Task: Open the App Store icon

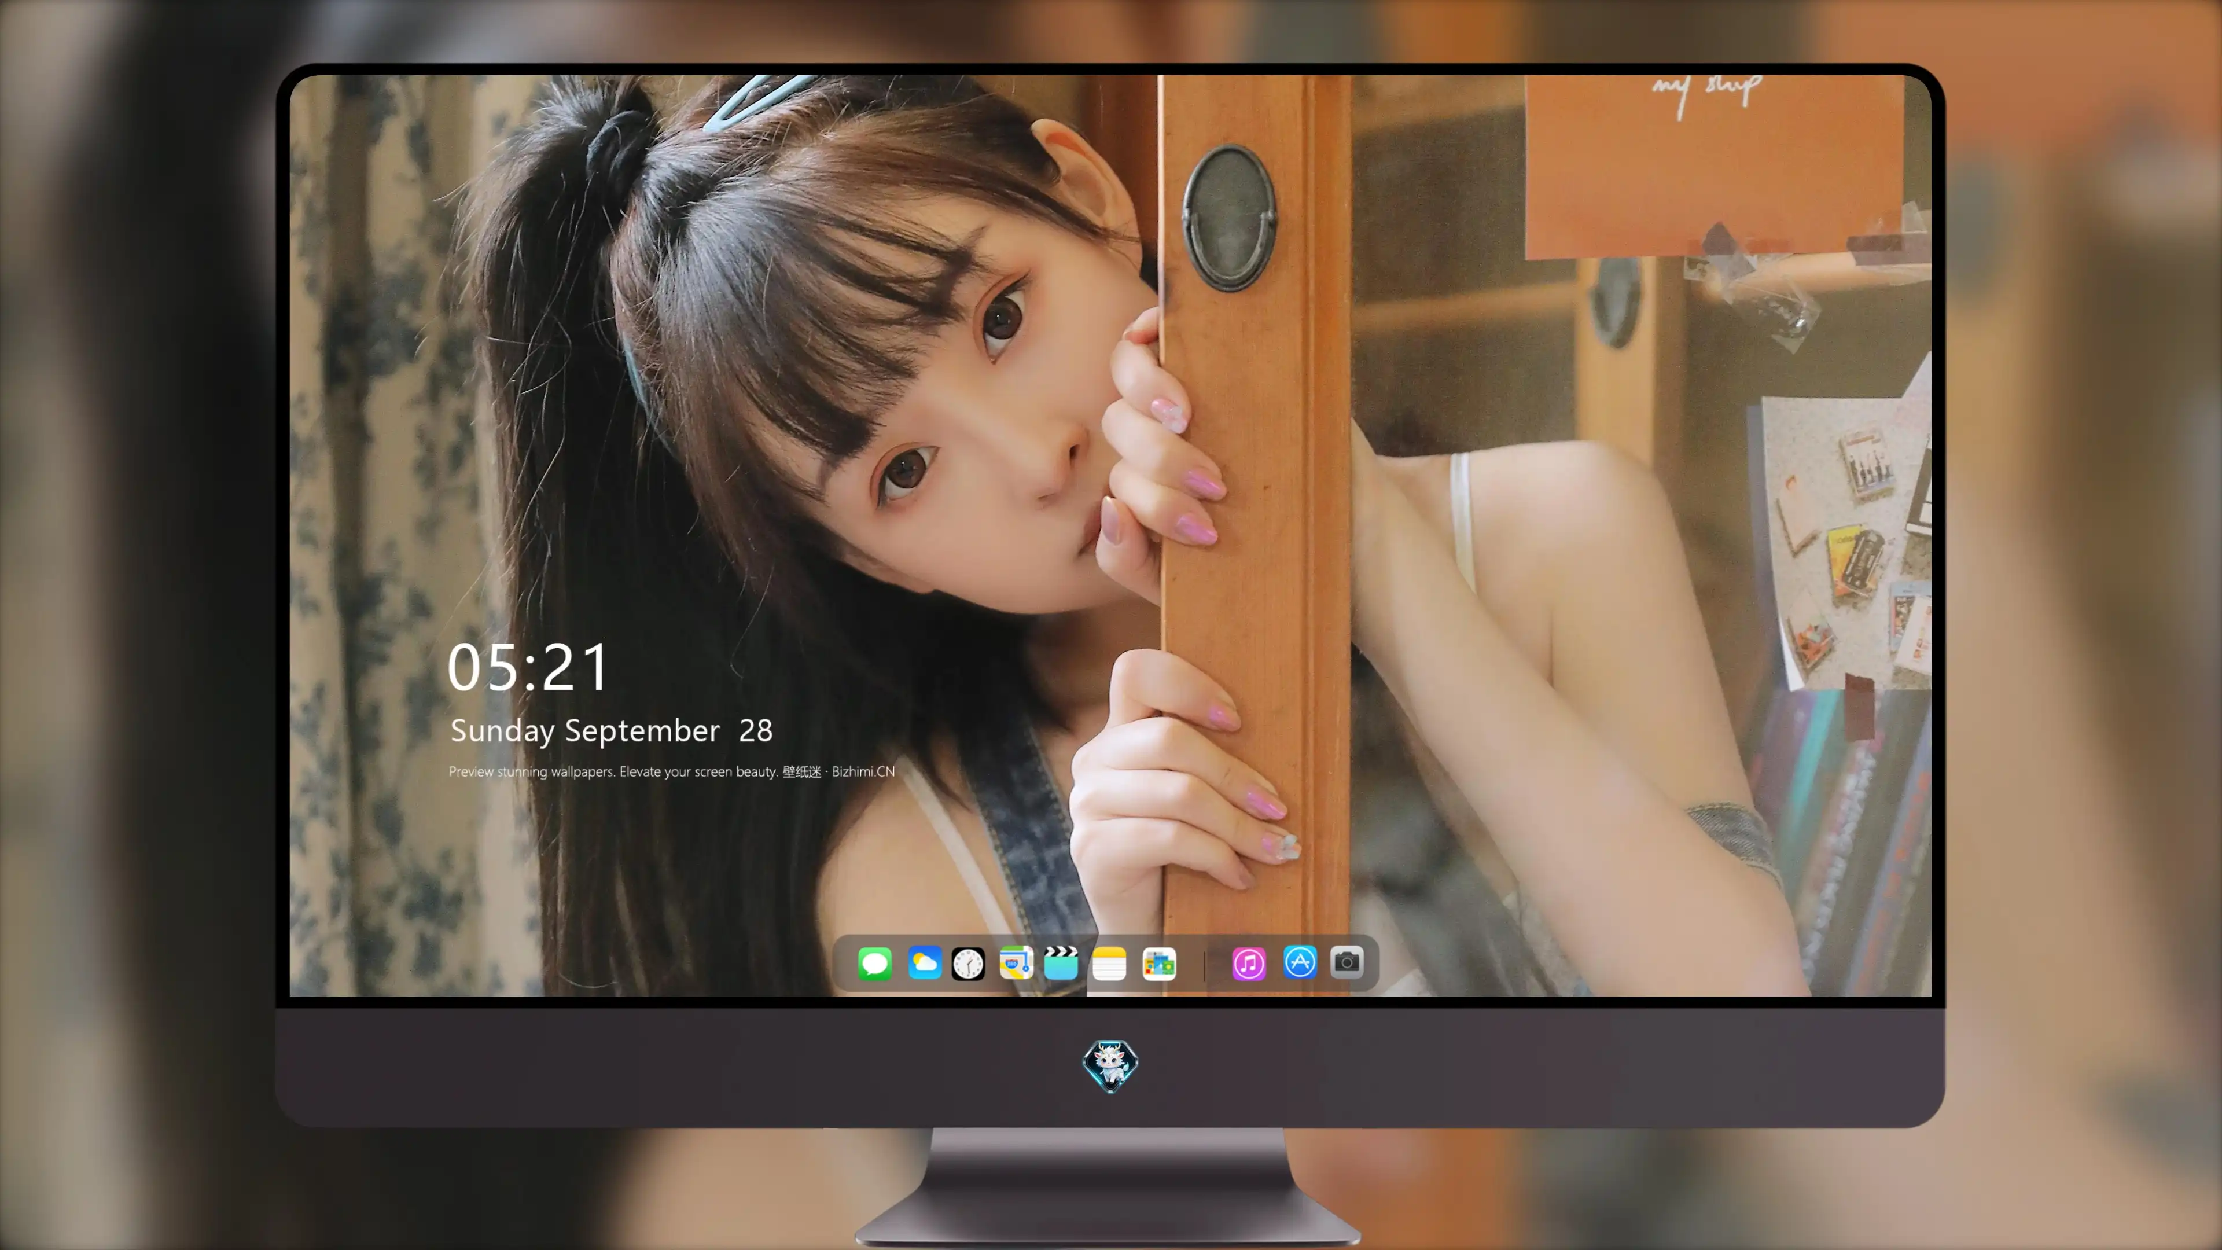Action: [x=1300, y=963]
